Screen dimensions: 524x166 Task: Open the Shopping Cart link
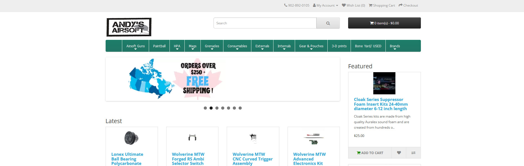(x=382, y=5)
